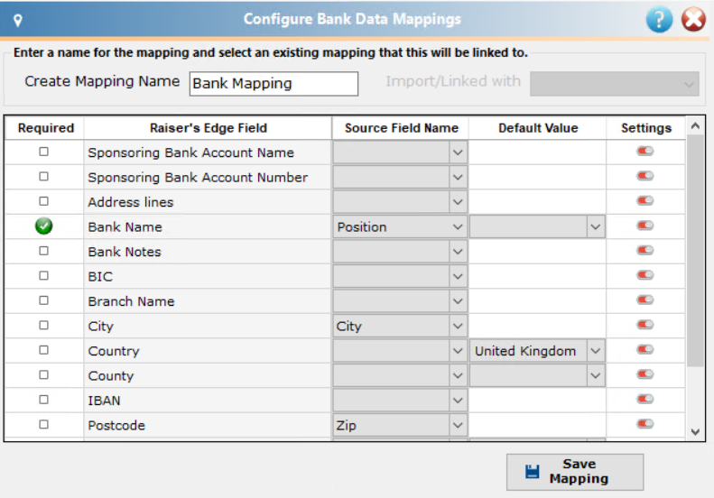Click the blue help question mark icon
The width and height of the screenshot is (714, 498).
[x=659, y=20]
